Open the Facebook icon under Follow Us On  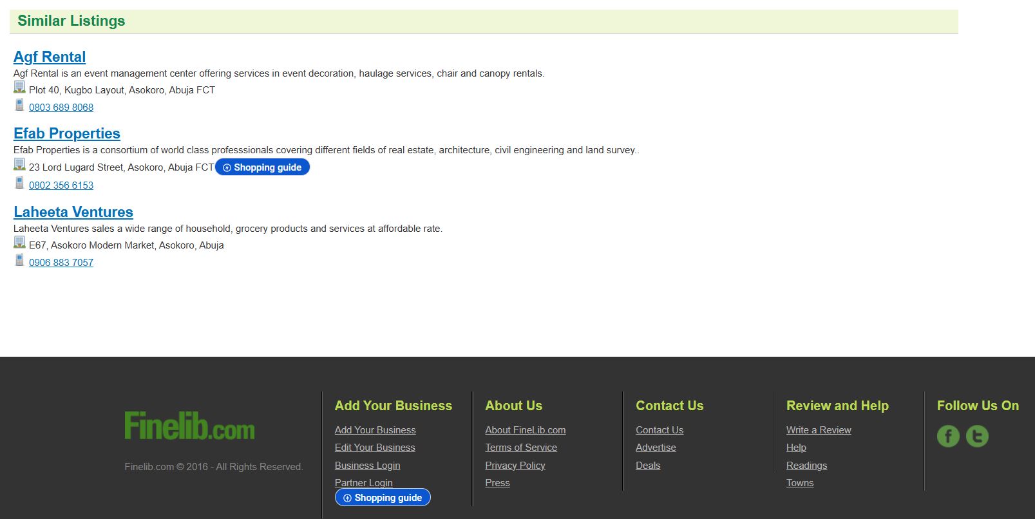948,436
